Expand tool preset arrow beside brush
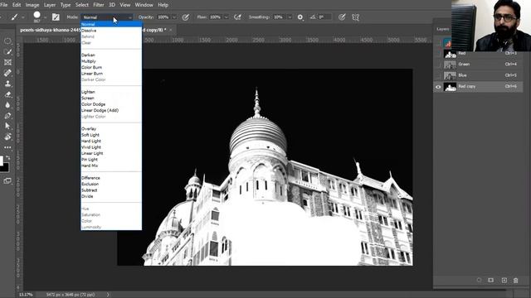 point(22,17)
